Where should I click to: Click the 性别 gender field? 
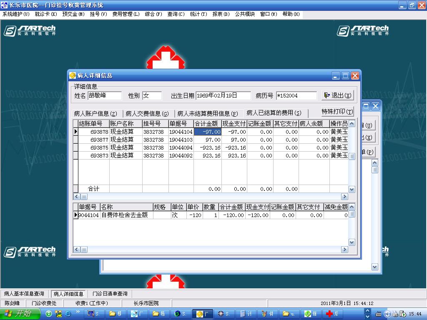pyautogui.click(x=152, y=95)
